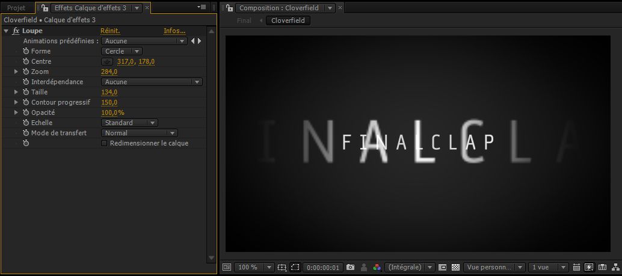Expand the Zoom property twirl arrow
The height and width of the screenshot is (276, 622).
click(16, 72)
